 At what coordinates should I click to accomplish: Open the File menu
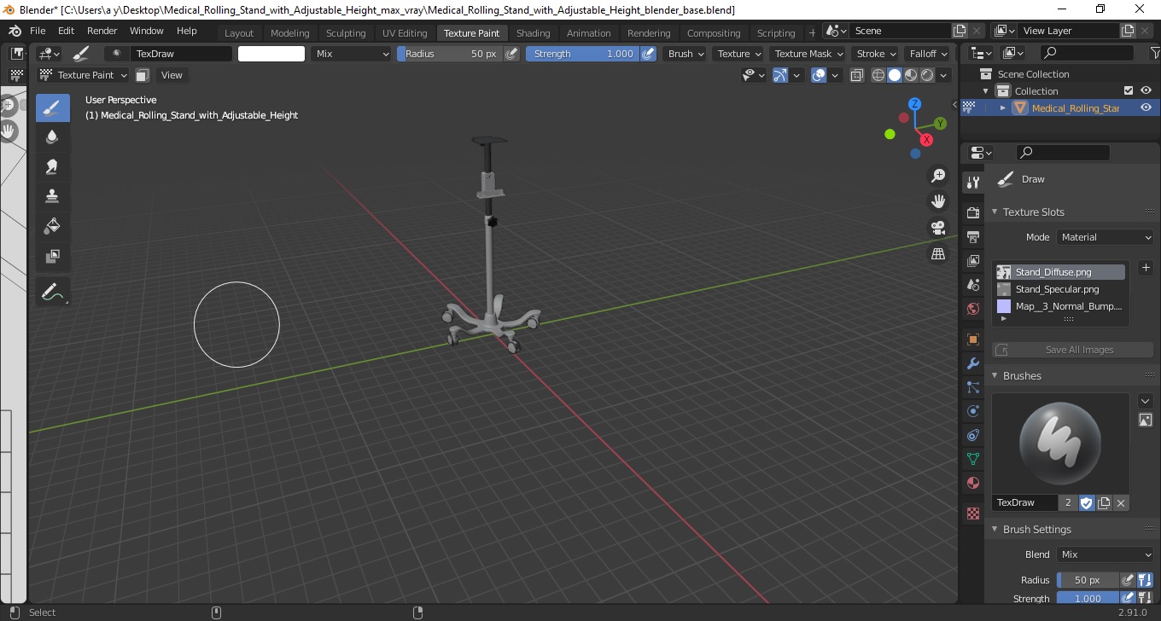38,31
